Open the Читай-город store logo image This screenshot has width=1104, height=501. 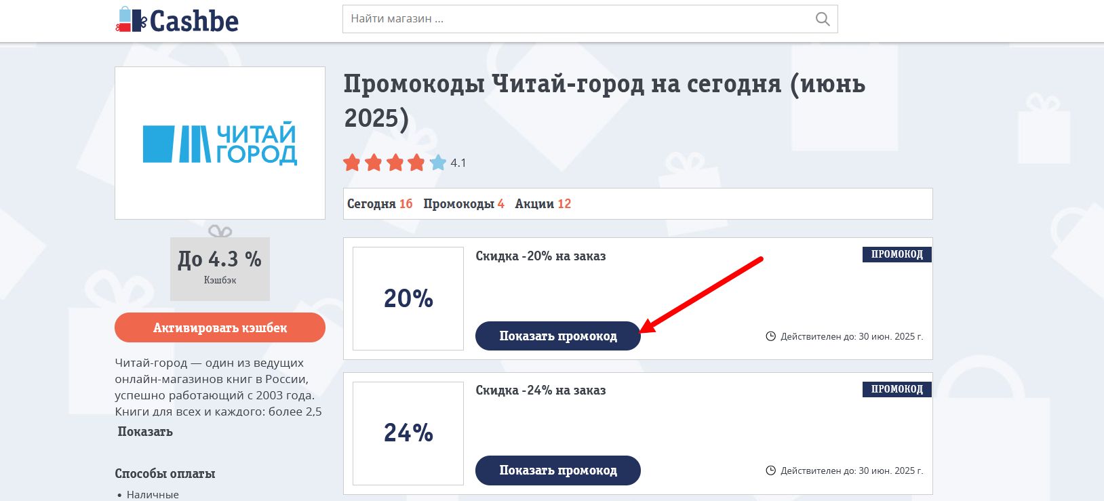coord(220,143)
